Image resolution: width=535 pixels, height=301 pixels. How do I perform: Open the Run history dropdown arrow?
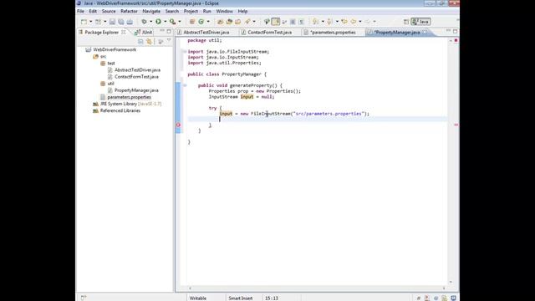point(166,22)
